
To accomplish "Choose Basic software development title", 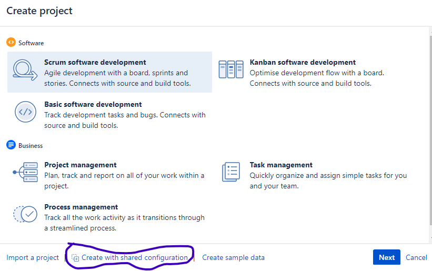I will point(93,104).
